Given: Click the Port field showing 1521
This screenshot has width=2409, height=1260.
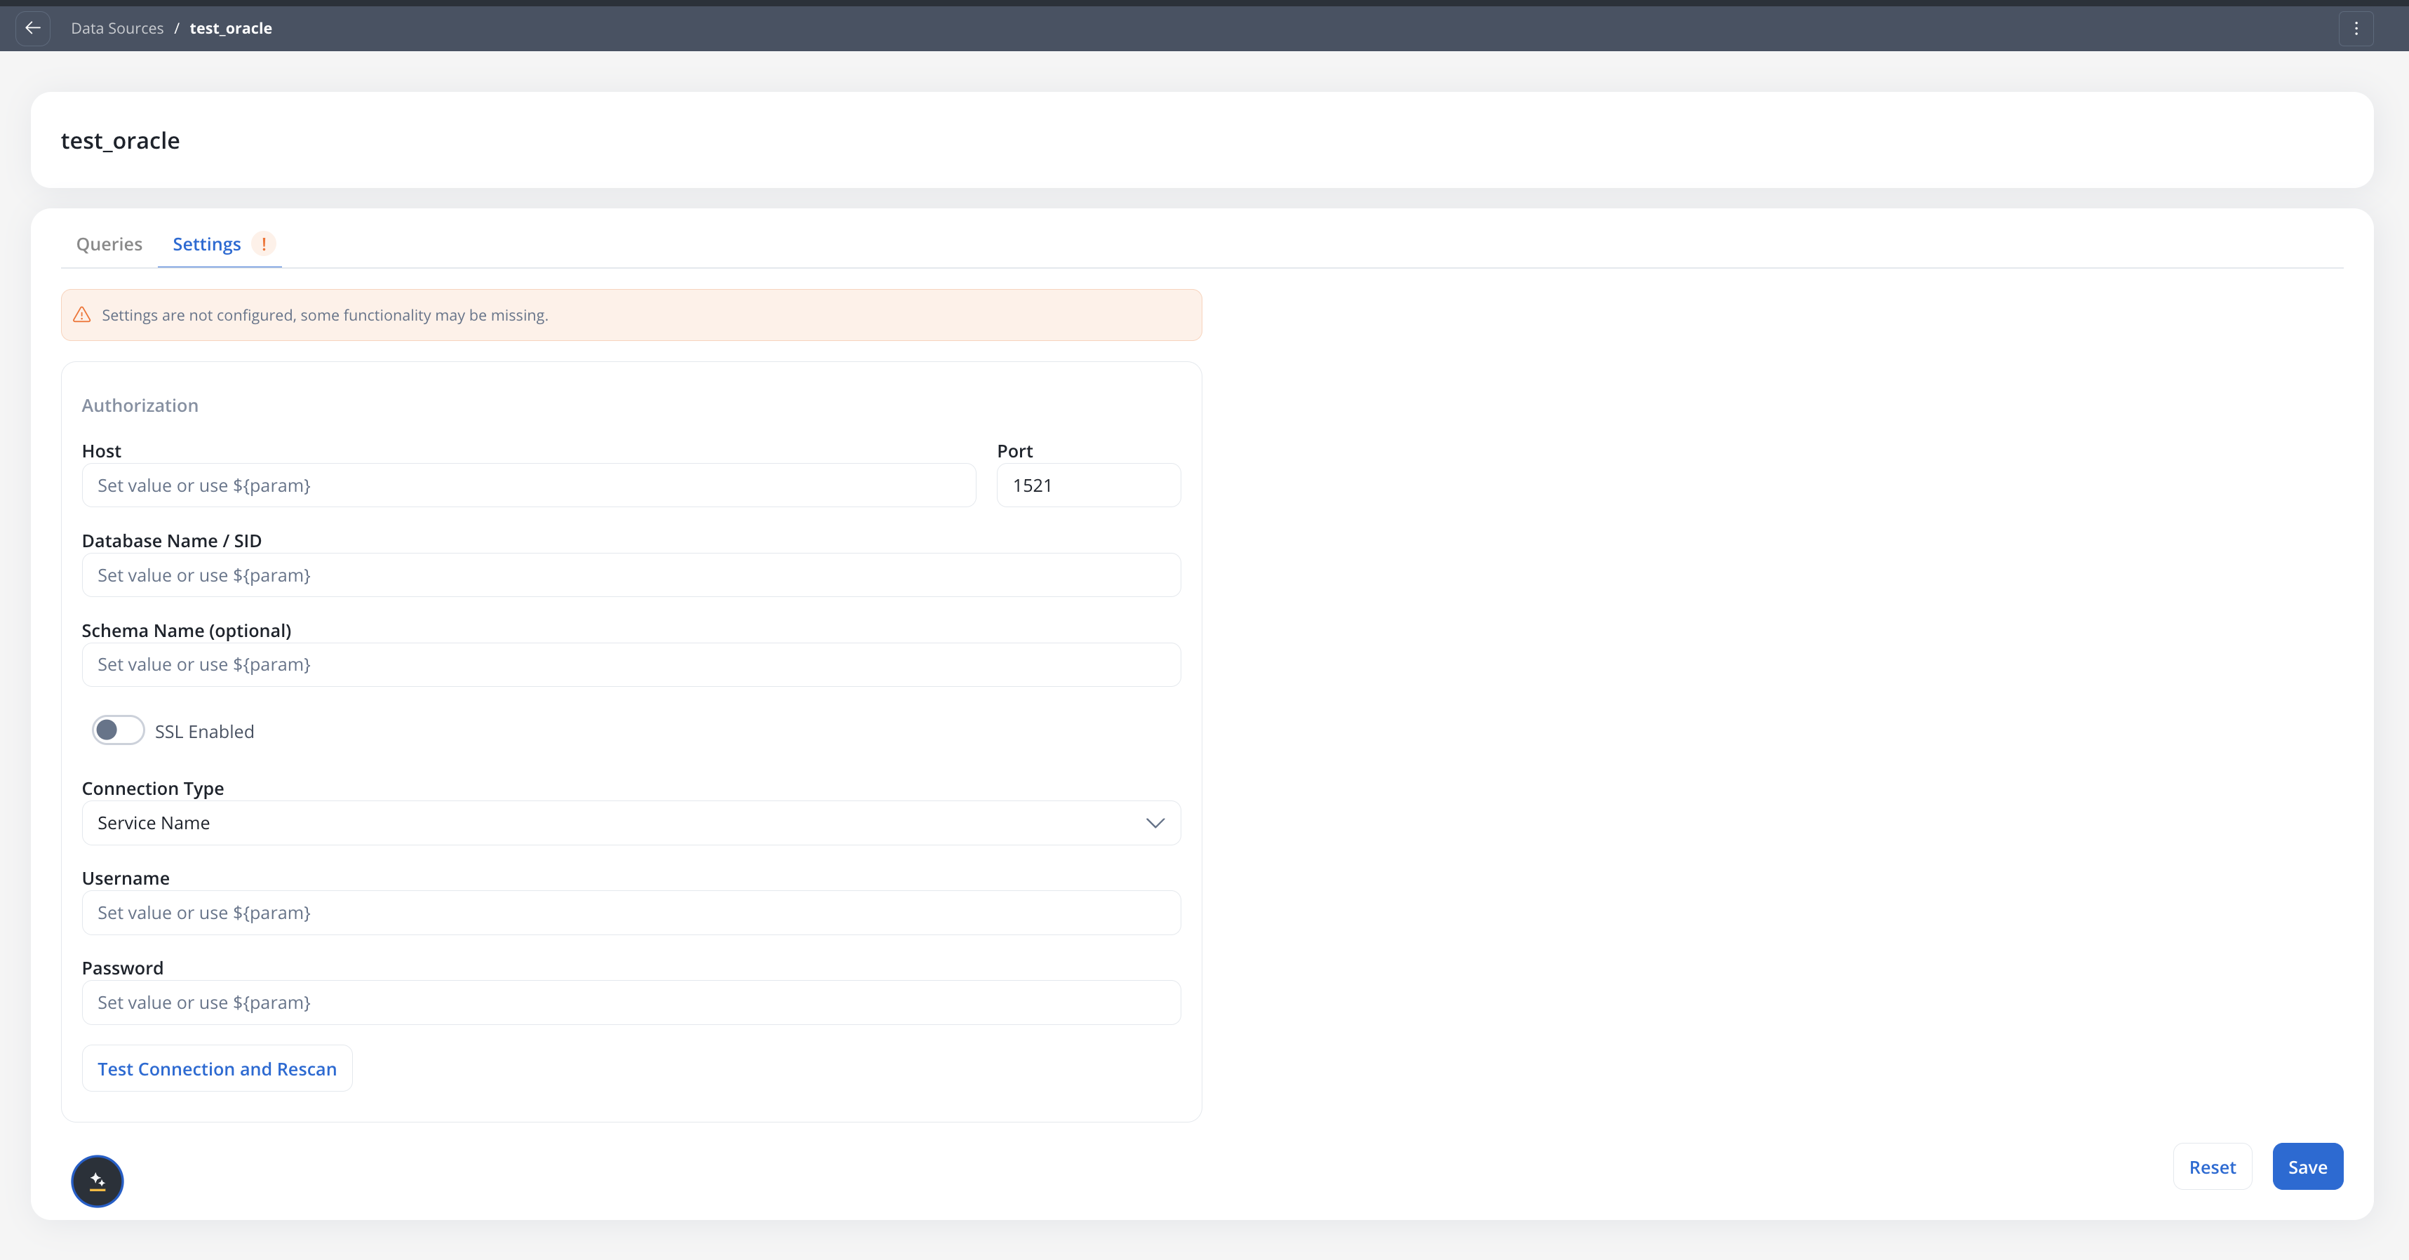Looking at the screenshot, I should click(1087, 485).
